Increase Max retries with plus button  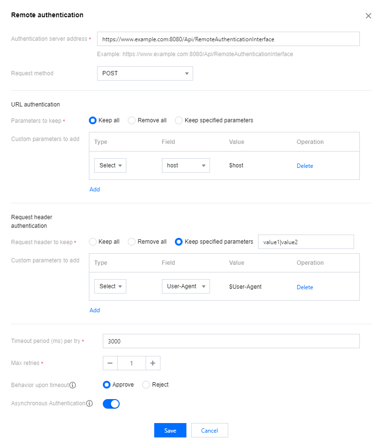(153, 363)
